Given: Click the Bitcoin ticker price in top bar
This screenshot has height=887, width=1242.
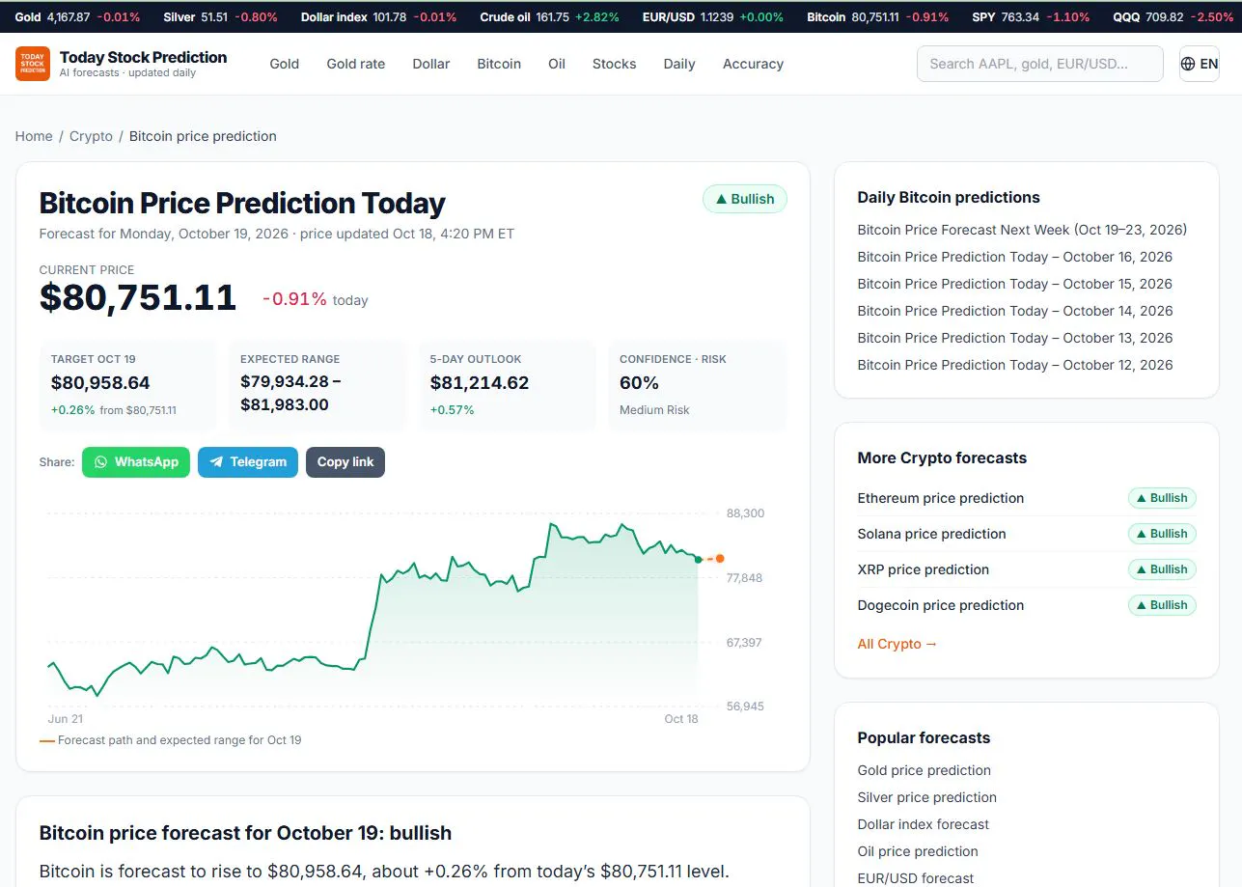Looking at the screenshot, I should point(876,17).
